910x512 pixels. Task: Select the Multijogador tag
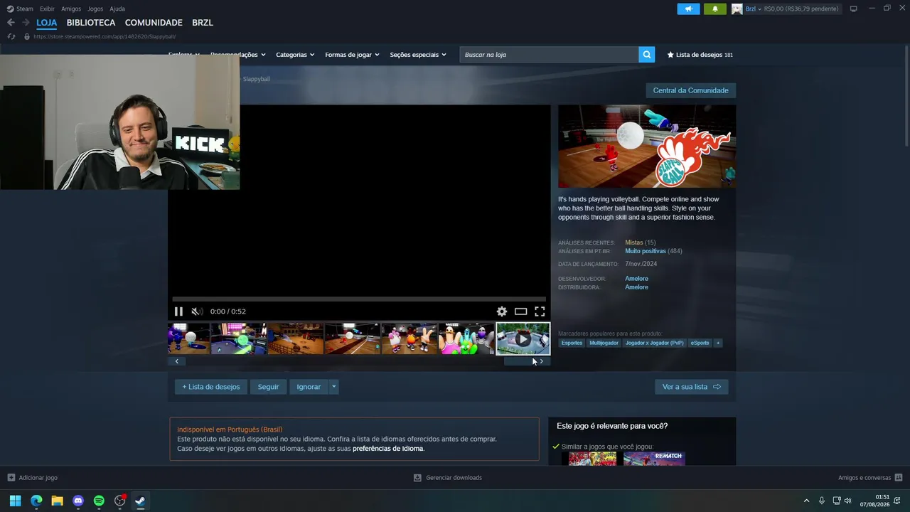coord(604,343)
